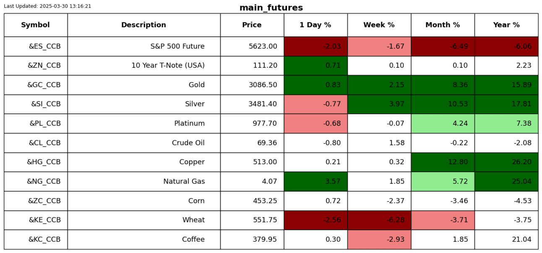Image resolution: width=542 pixels, height=253 pixels.
Task: Select the Wheat weekly change -6.28 cell
Action: point(379,220)
